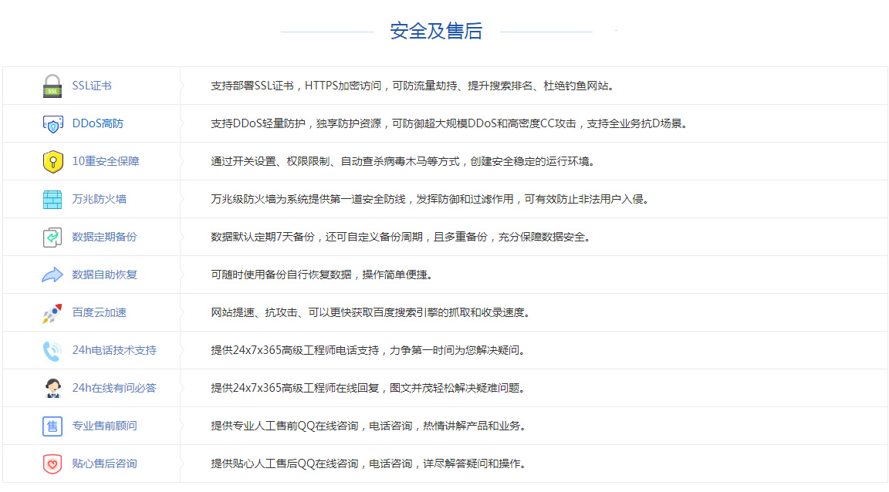This screenshot has width=889, height=492.
Task: Select the 贴心售后咨询 label
Action: point(105,463)
